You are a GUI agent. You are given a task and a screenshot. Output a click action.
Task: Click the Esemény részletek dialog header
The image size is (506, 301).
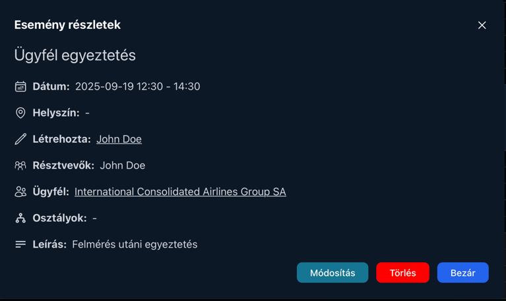pos(67,25)
